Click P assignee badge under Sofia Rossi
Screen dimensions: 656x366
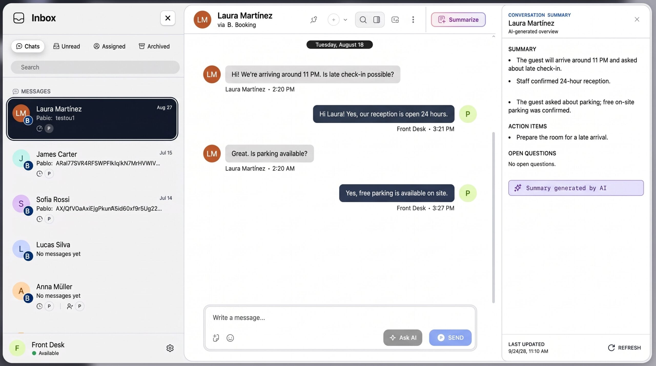pyautogui.click(x=49, y=219)
